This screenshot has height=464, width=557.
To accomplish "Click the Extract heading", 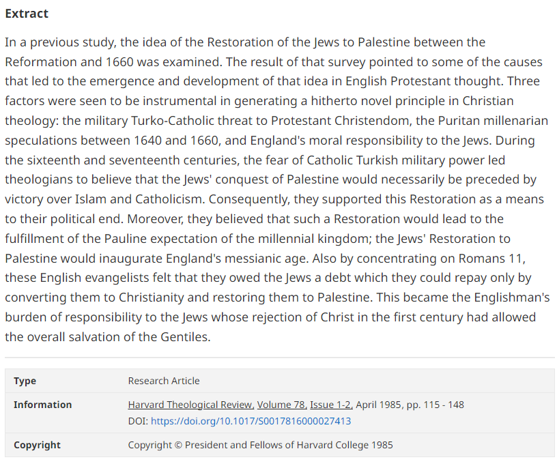I will pyautogui.click(x=27, y=14).
